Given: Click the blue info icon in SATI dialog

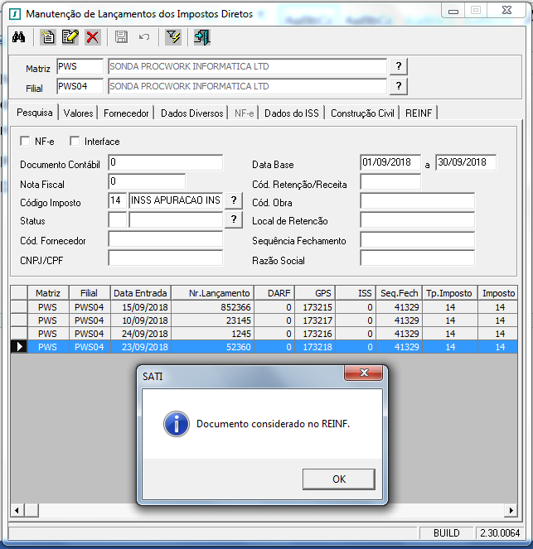Looking at the screenshot, I should pos(177,424).
